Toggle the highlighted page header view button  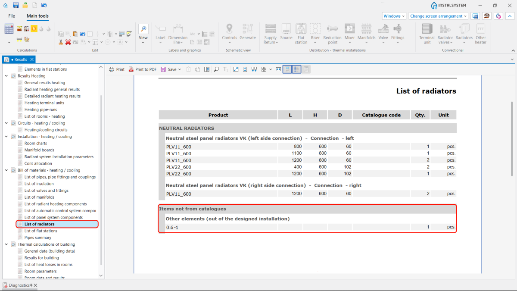[x=287, y=69]
